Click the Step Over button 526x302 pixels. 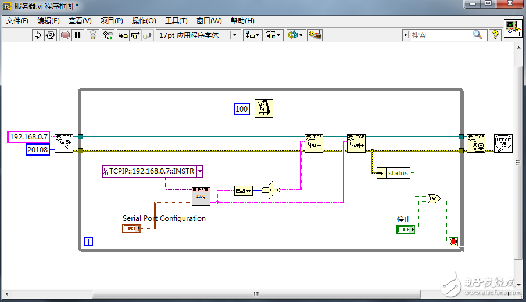click(135, 35)
